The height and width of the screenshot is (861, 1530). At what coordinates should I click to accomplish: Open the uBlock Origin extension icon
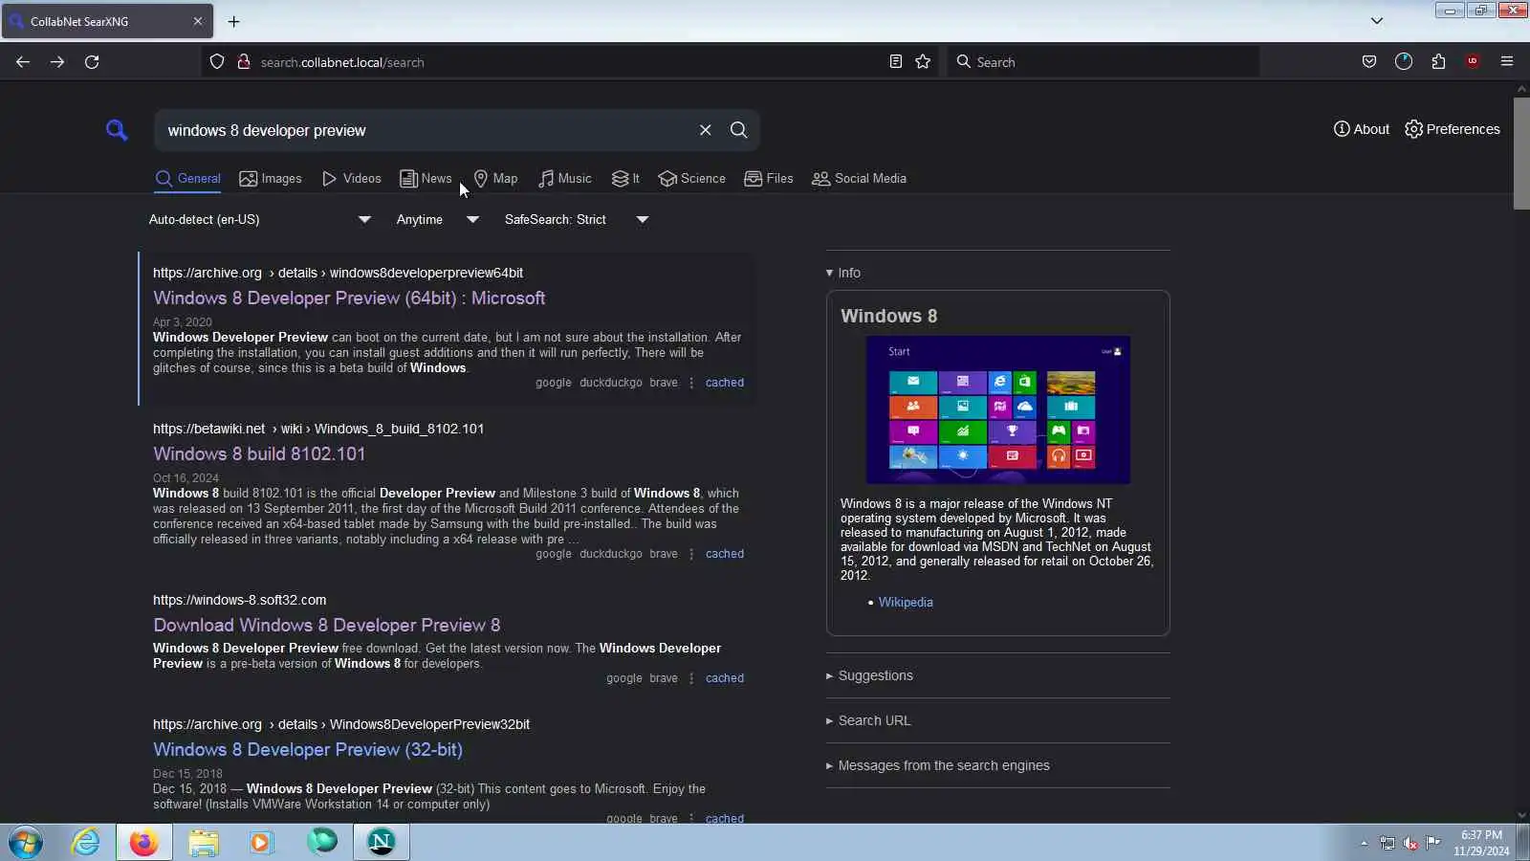[x=1473, y=62]
